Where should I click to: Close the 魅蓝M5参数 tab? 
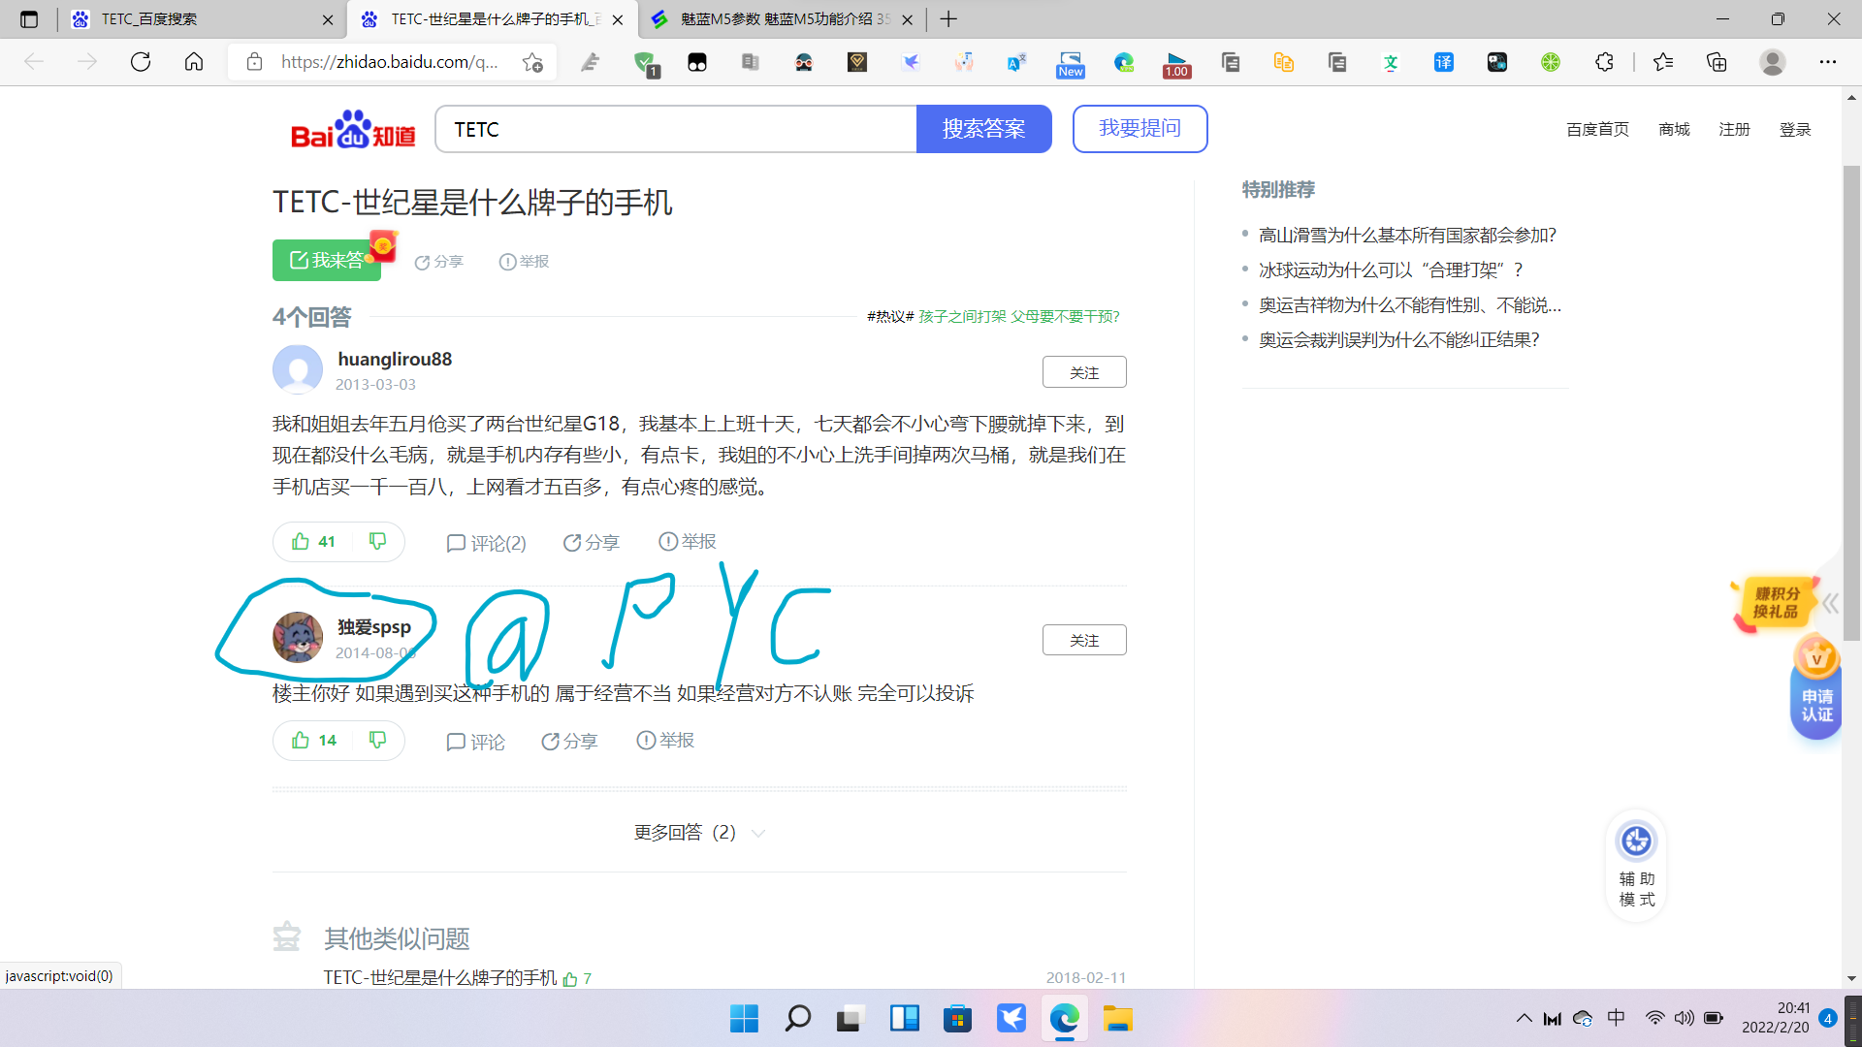(907, 19)
